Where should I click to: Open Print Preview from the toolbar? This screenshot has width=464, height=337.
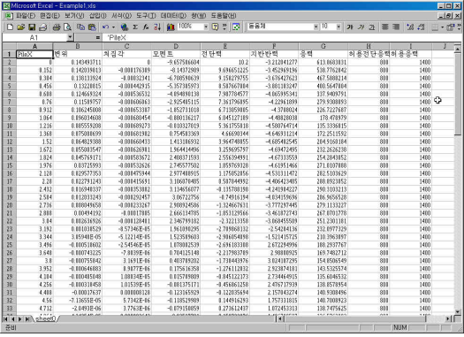click(x=67, y=27)
